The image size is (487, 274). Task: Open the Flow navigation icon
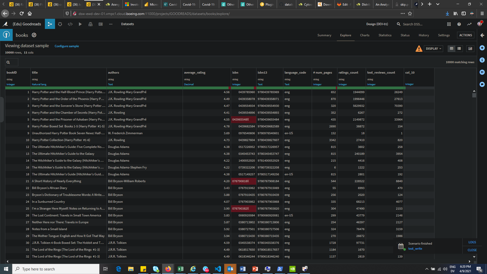click(50, 24)
